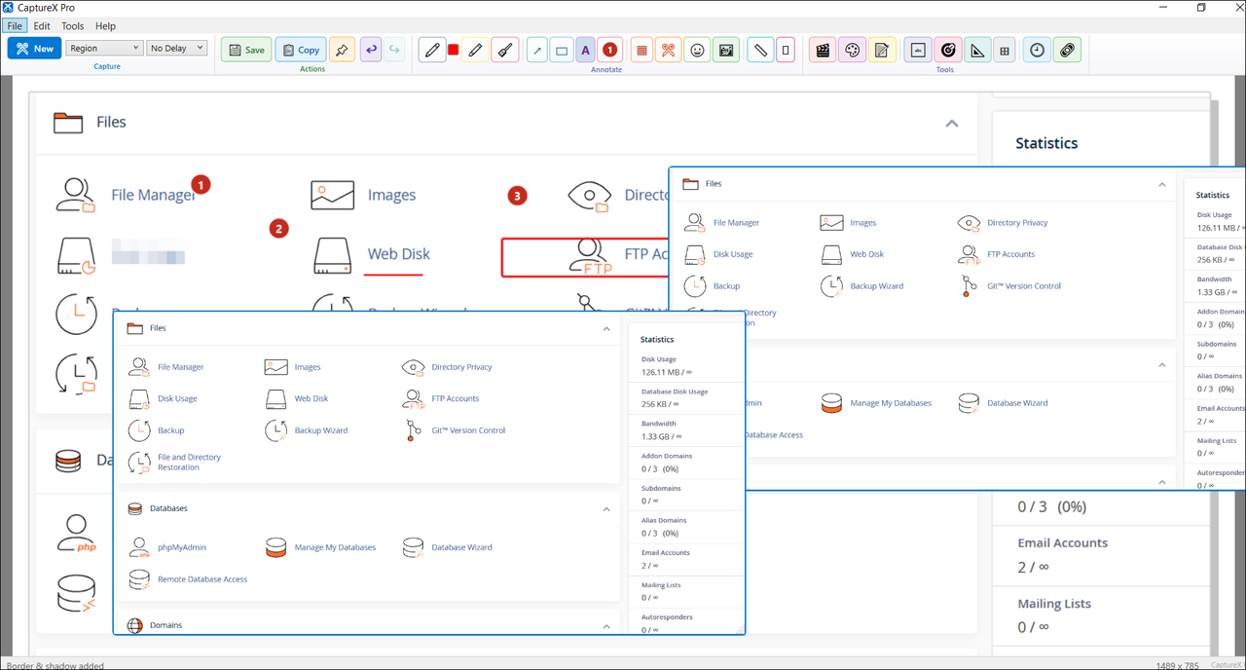1246x670 pixels.
Task: Select the pen annotation tool
Action: pyautogui.click(x=432, y=50)
